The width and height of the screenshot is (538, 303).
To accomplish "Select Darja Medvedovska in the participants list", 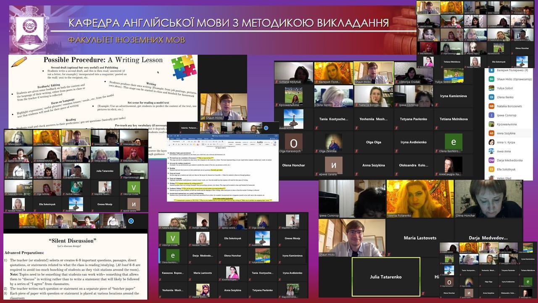I will (x=509, y=160).
